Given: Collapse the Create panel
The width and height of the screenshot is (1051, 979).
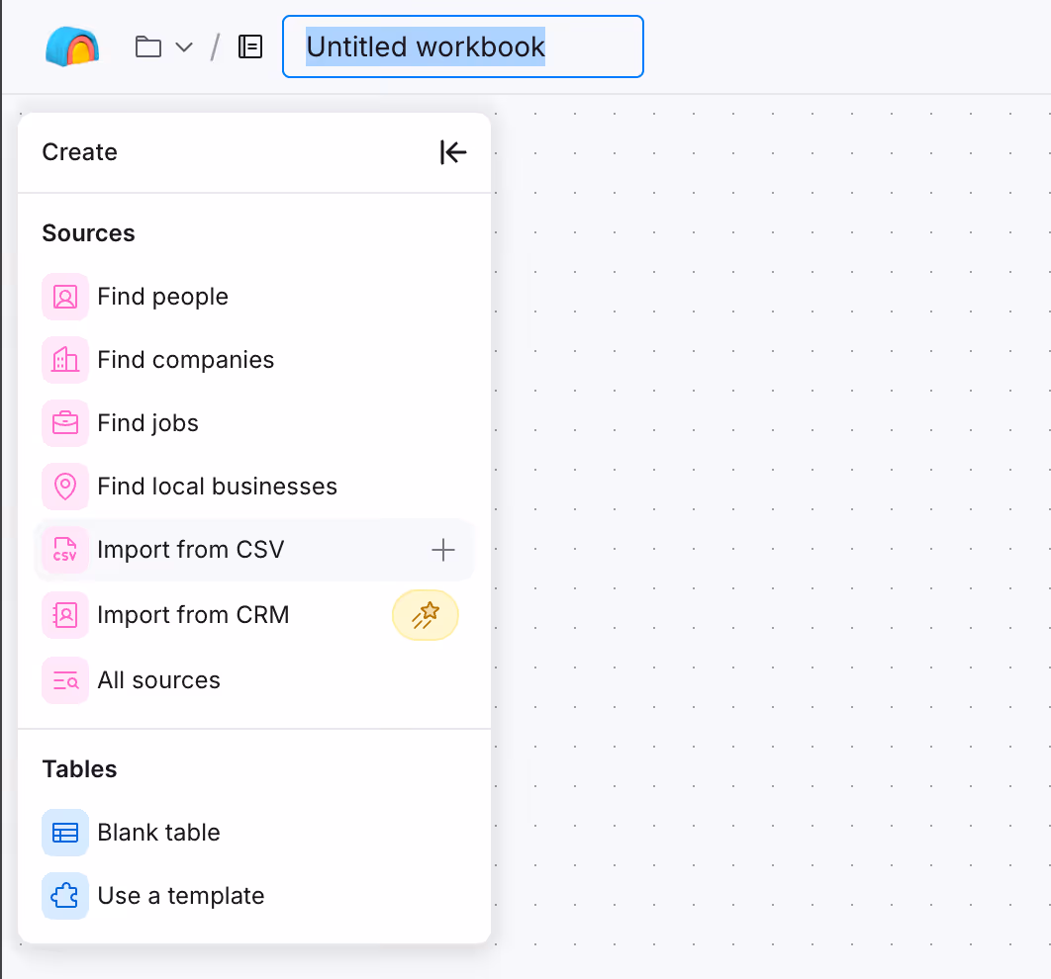Looking at the screenshot, I should [452, 152].
